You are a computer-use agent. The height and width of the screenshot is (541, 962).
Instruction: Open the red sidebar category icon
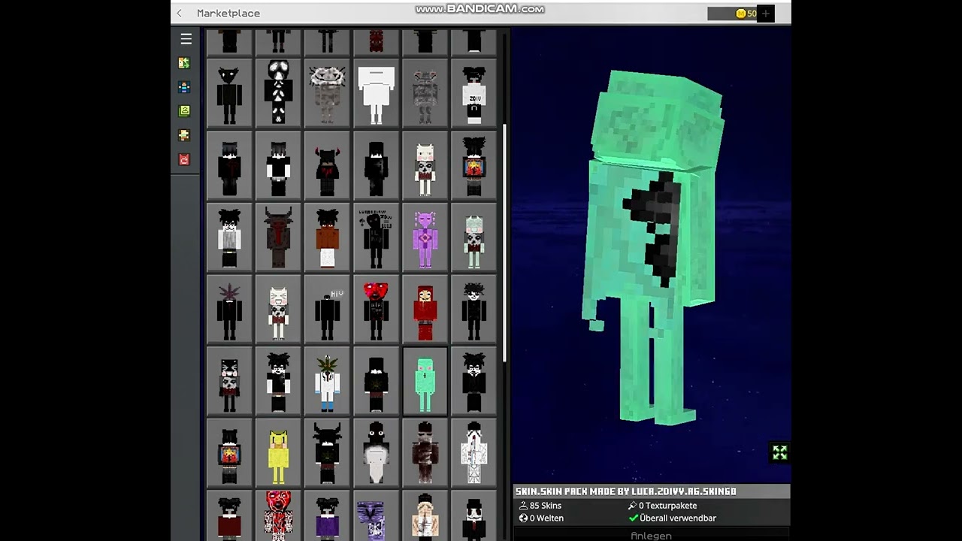(x=184, y=159)
